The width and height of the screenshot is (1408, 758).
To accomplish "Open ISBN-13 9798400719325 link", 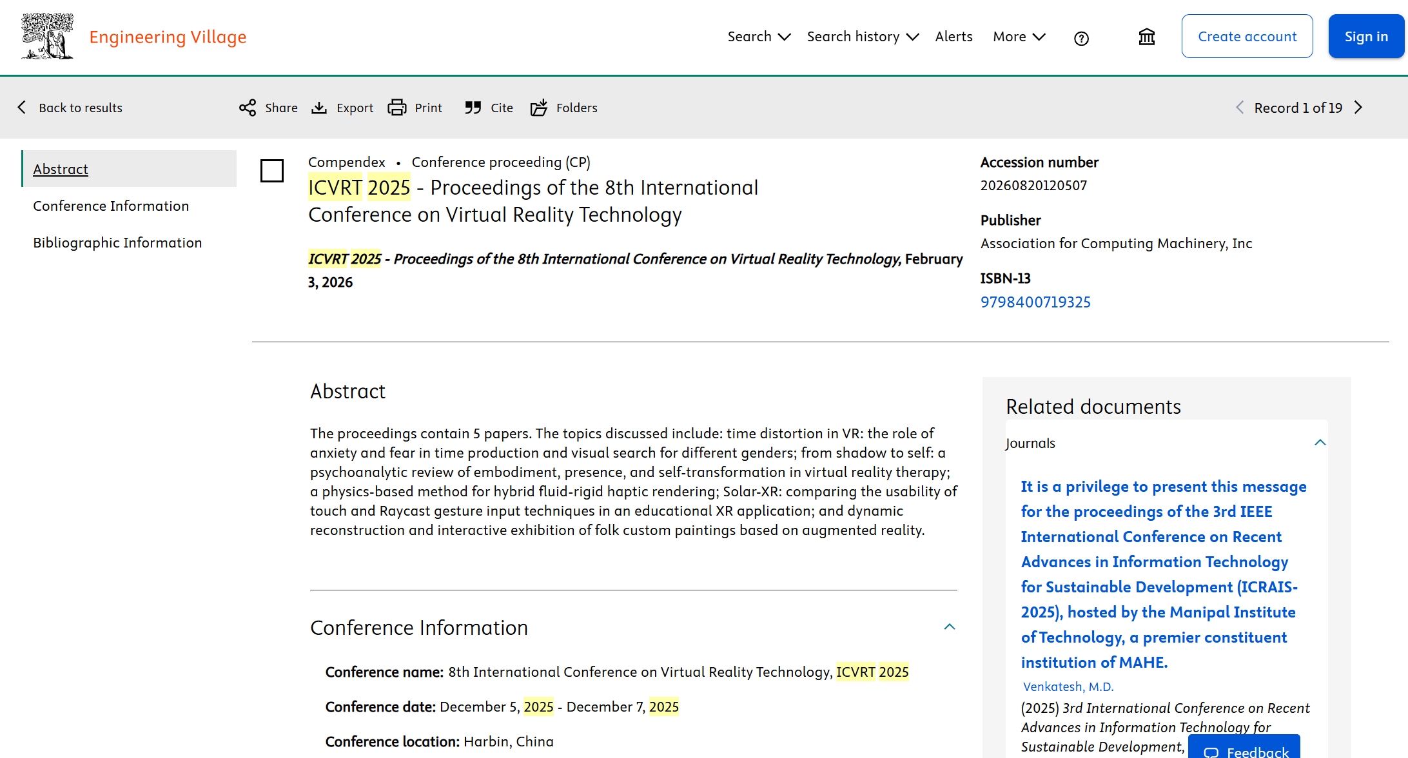I will (x=1035, y=302).
